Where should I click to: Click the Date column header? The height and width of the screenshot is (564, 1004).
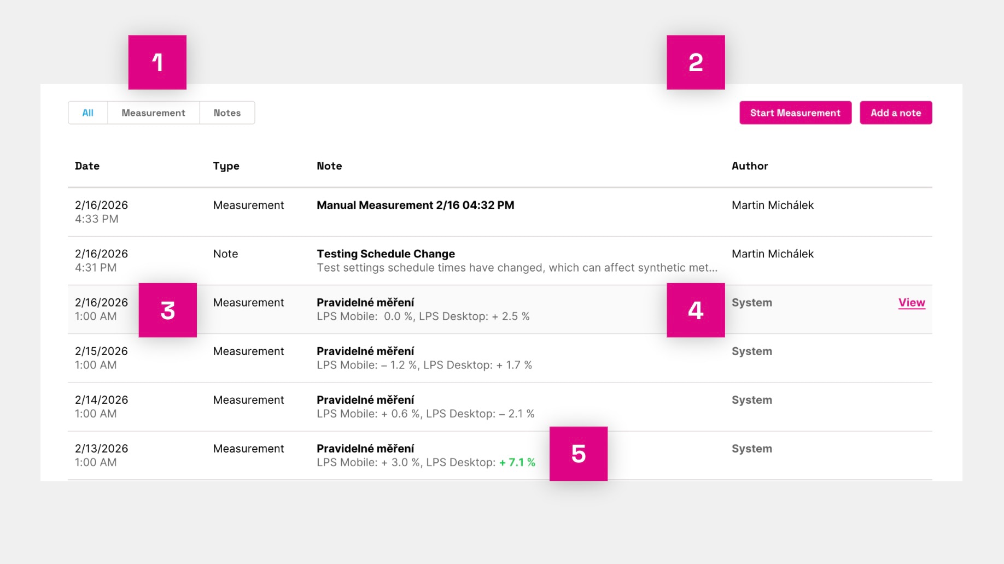click(x=87, y=166)
